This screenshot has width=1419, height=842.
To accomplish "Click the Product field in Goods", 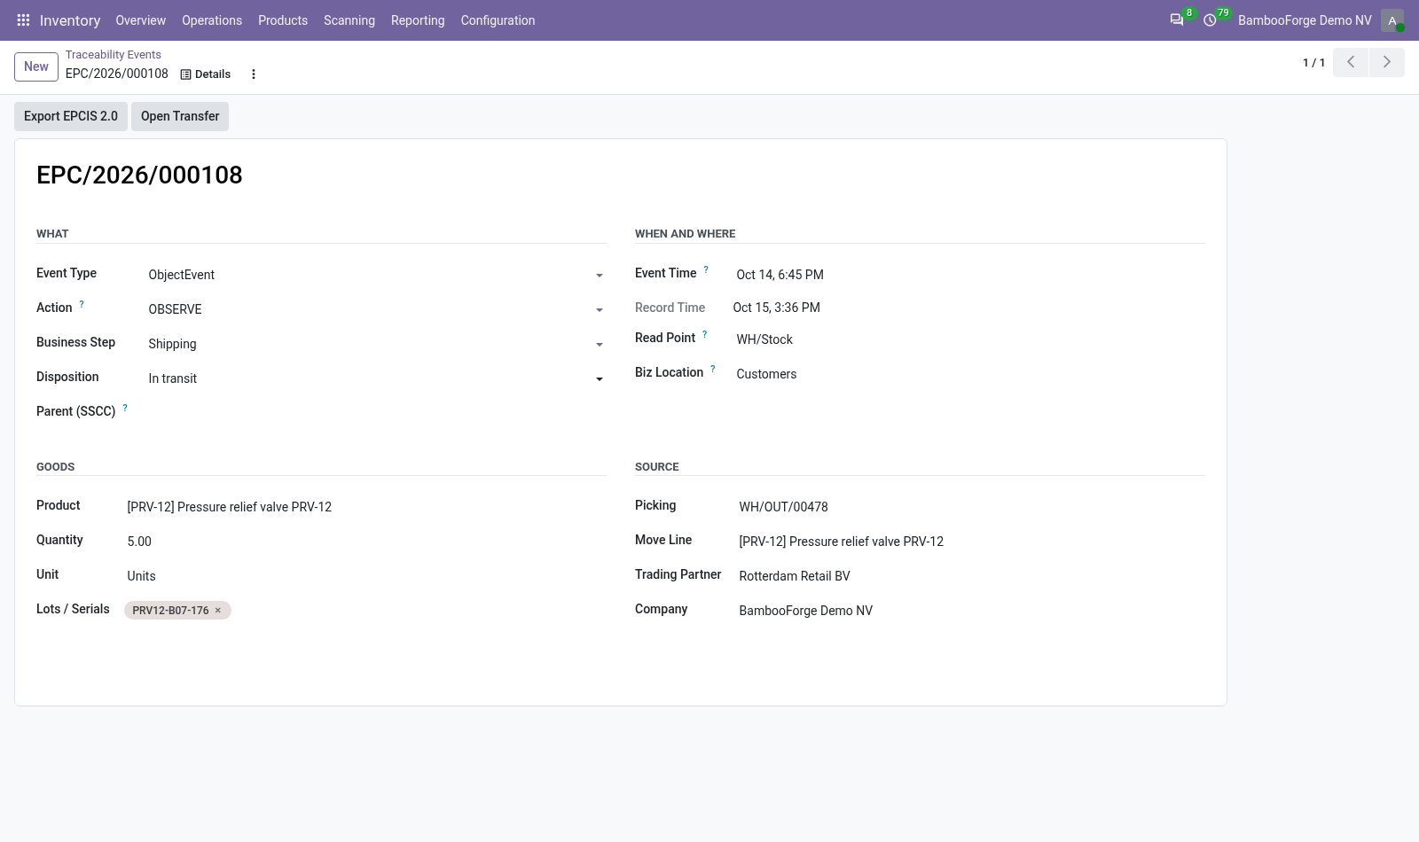I will [x=366, y=507].
